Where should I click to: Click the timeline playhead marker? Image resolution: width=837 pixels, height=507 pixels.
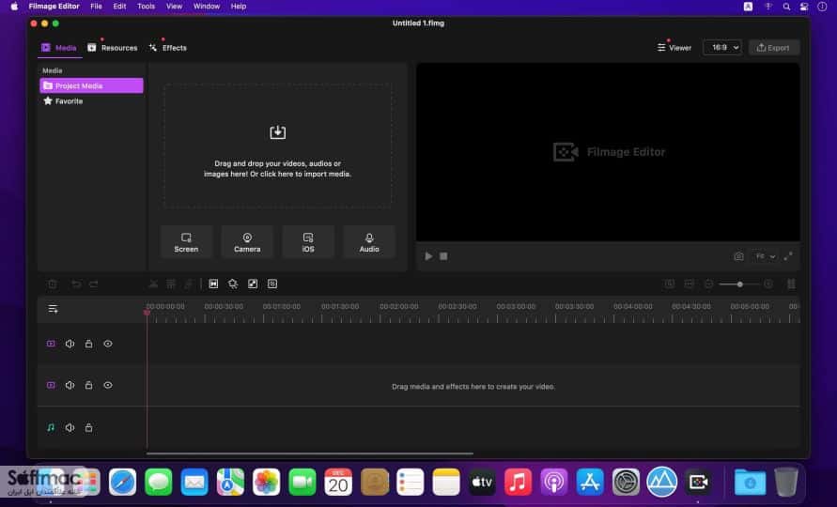pyautogui.click(x=147, y=313)
